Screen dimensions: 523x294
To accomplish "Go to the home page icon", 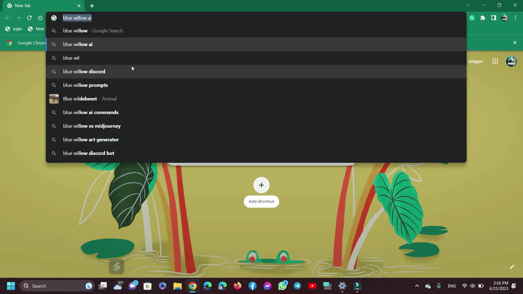I will [x=40, y=18].
